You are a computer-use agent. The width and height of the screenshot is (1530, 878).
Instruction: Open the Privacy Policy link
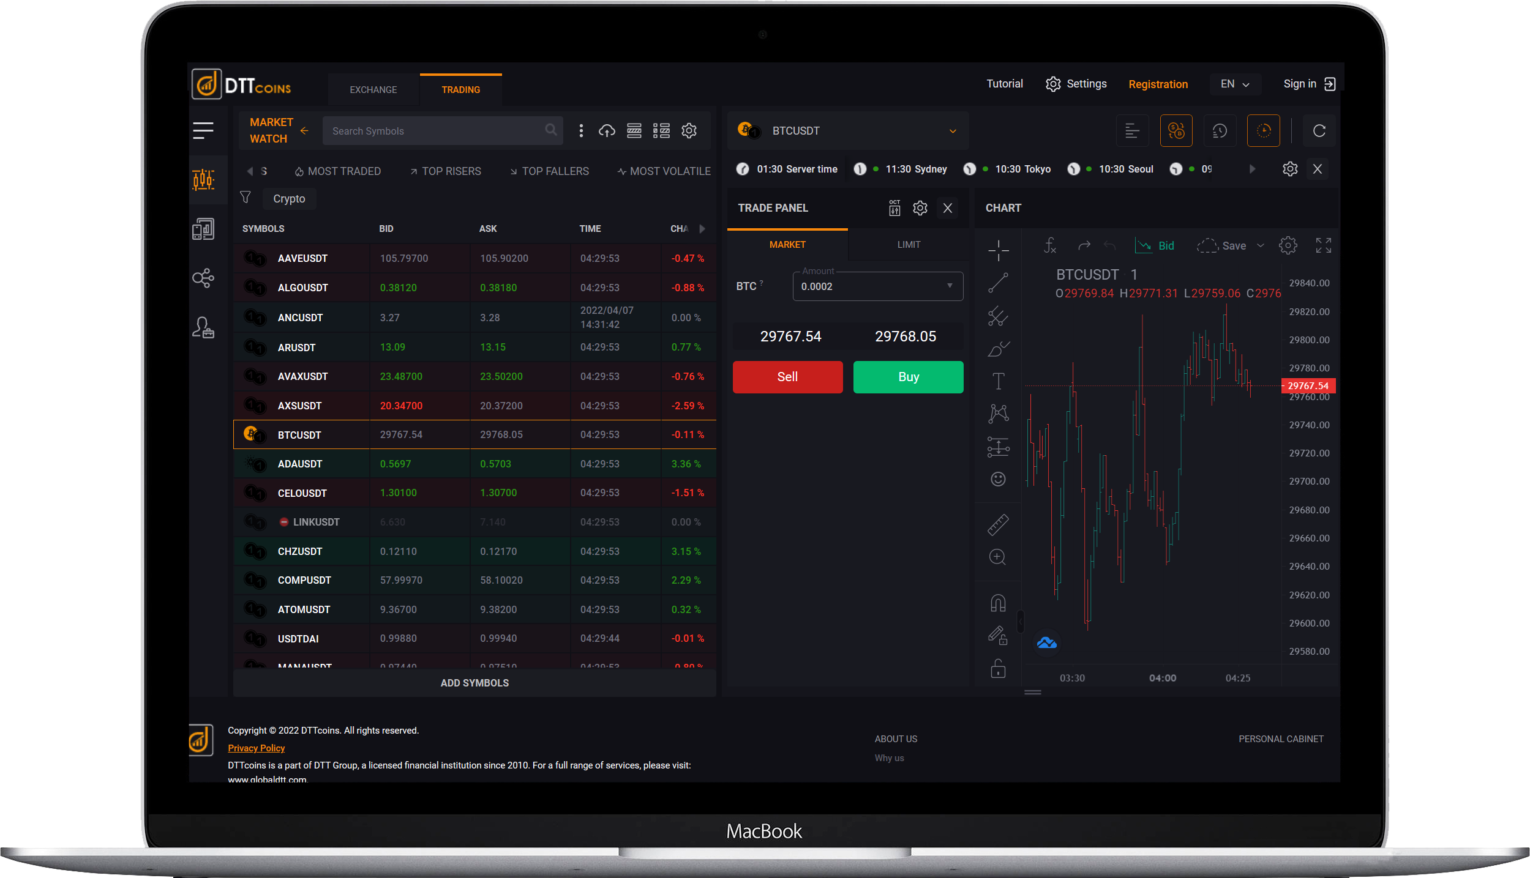(x=256, y=748)
